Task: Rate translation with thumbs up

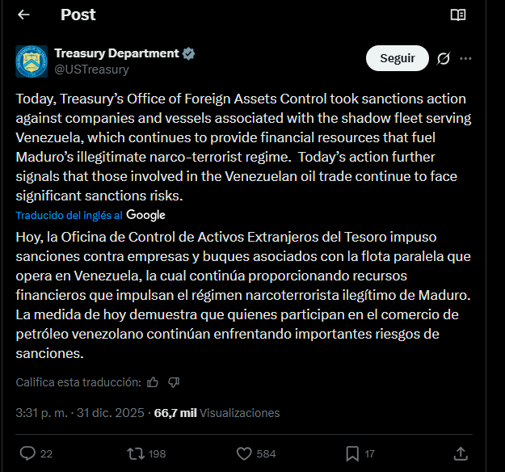Action: tap(154, 381)
